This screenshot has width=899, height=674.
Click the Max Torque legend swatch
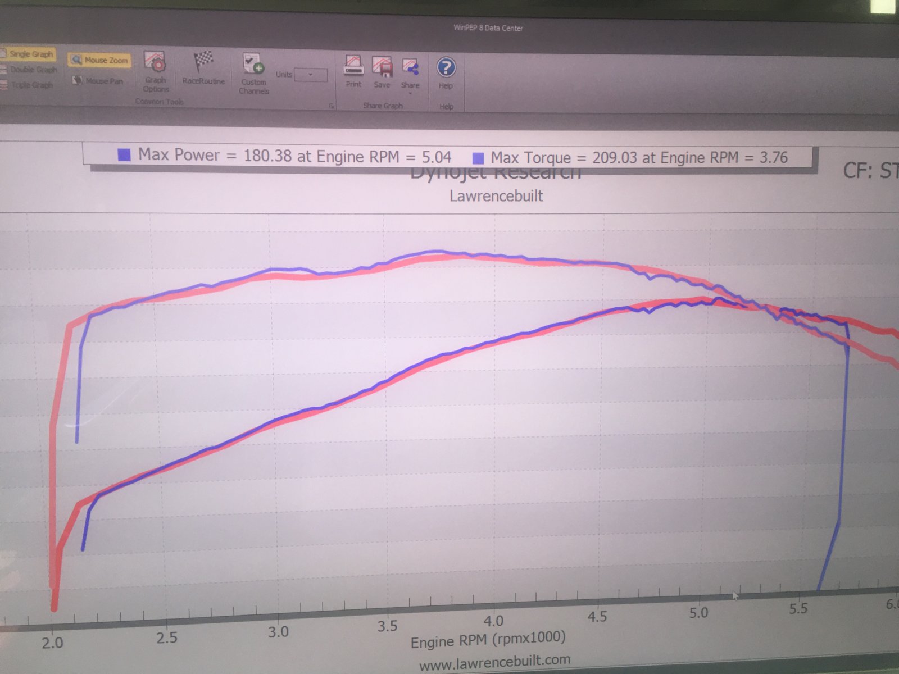(478, 158)
